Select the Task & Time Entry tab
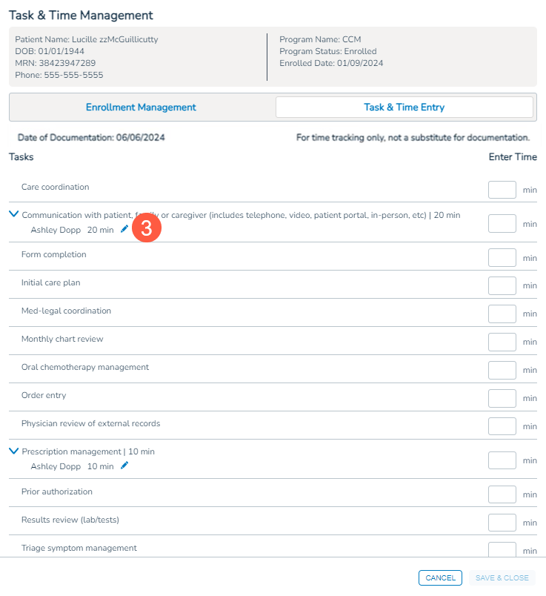 click(404, 107)
